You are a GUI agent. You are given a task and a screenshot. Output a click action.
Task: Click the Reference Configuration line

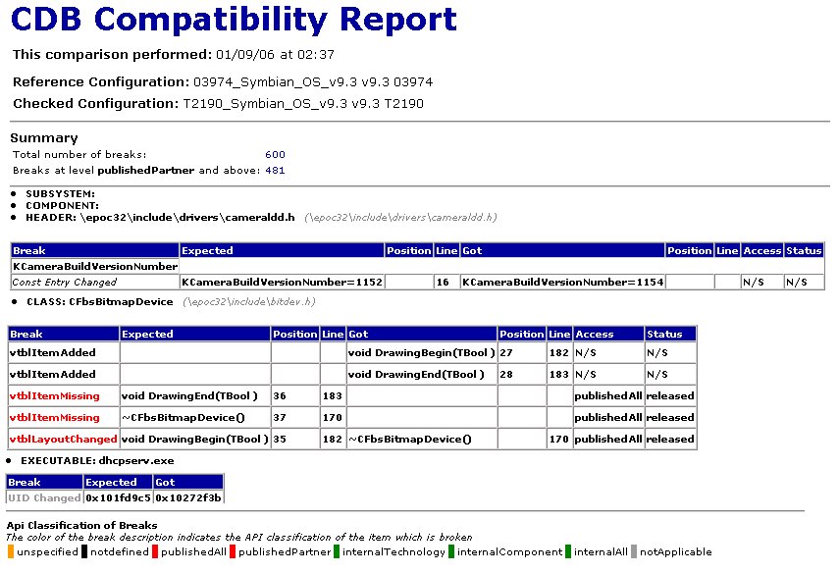click(223, 81)
